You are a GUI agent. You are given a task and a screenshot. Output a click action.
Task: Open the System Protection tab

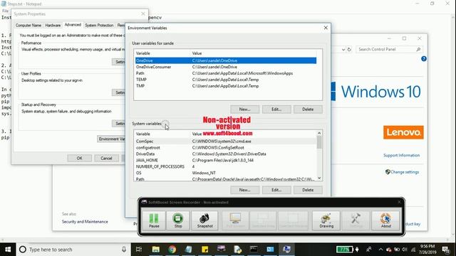pos(99,26)
